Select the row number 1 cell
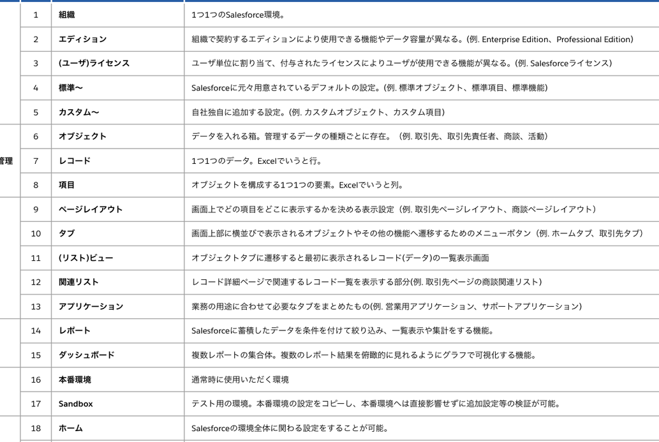This screenshot has height=442, width=659. click(36, 14)
